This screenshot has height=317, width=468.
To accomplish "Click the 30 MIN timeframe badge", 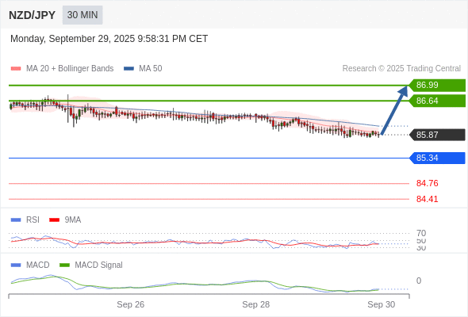I will pos(82,15).
